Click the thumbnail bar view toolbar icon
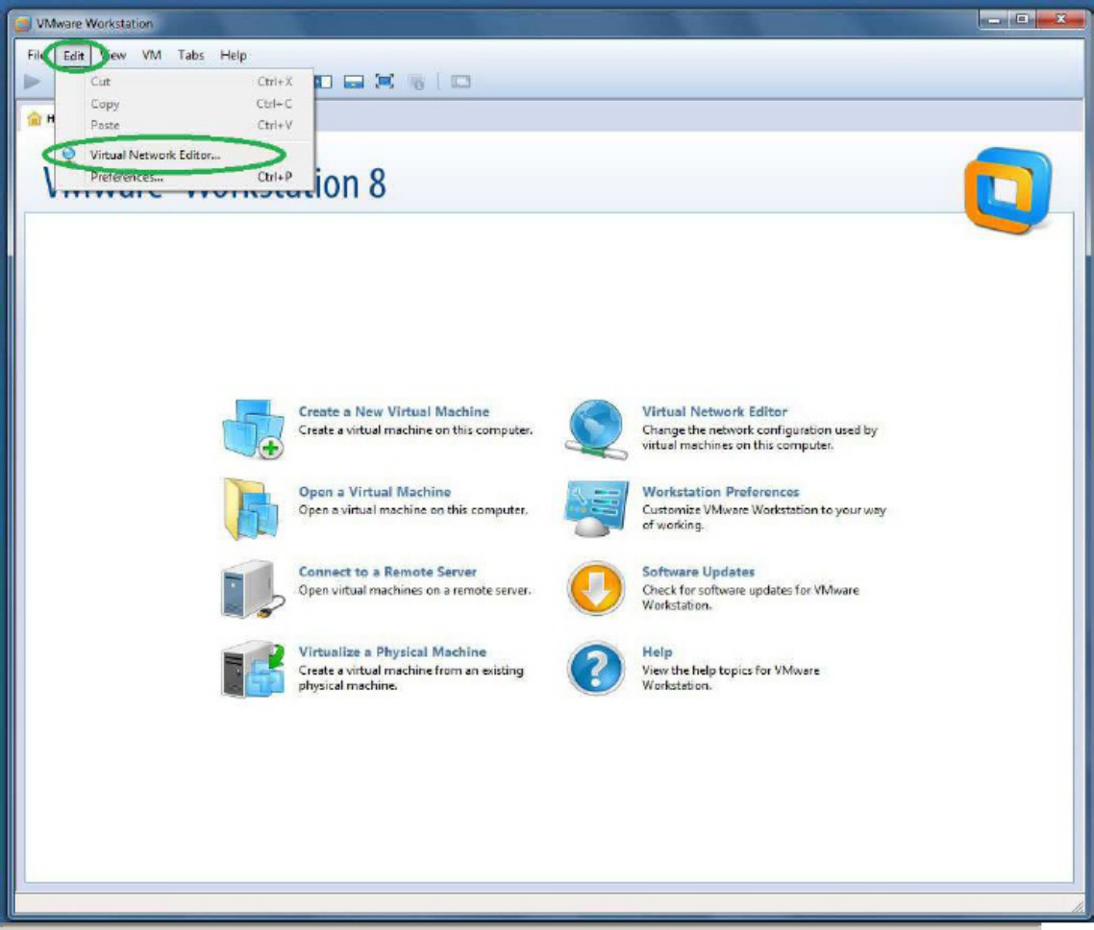The image size is (1094, 930). pyautogui.click(x=354, y=83)
